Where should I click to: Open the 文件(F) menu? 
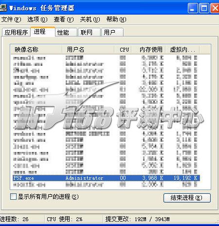pyautogui.click(x=11, y=19)
